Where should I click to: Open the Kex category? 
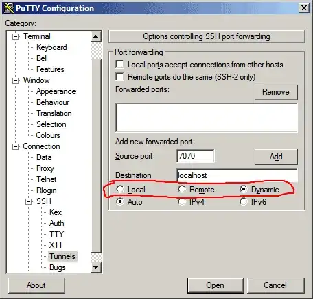pyautogui.click(x=56, y=212)
